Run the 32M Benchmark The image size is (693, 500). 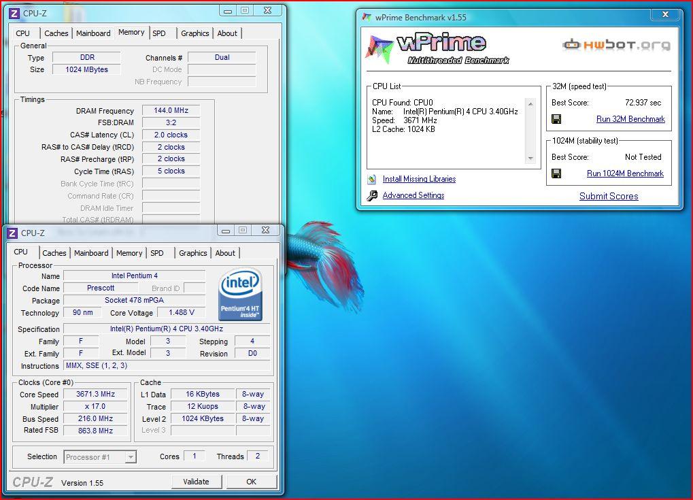[630, 119]
